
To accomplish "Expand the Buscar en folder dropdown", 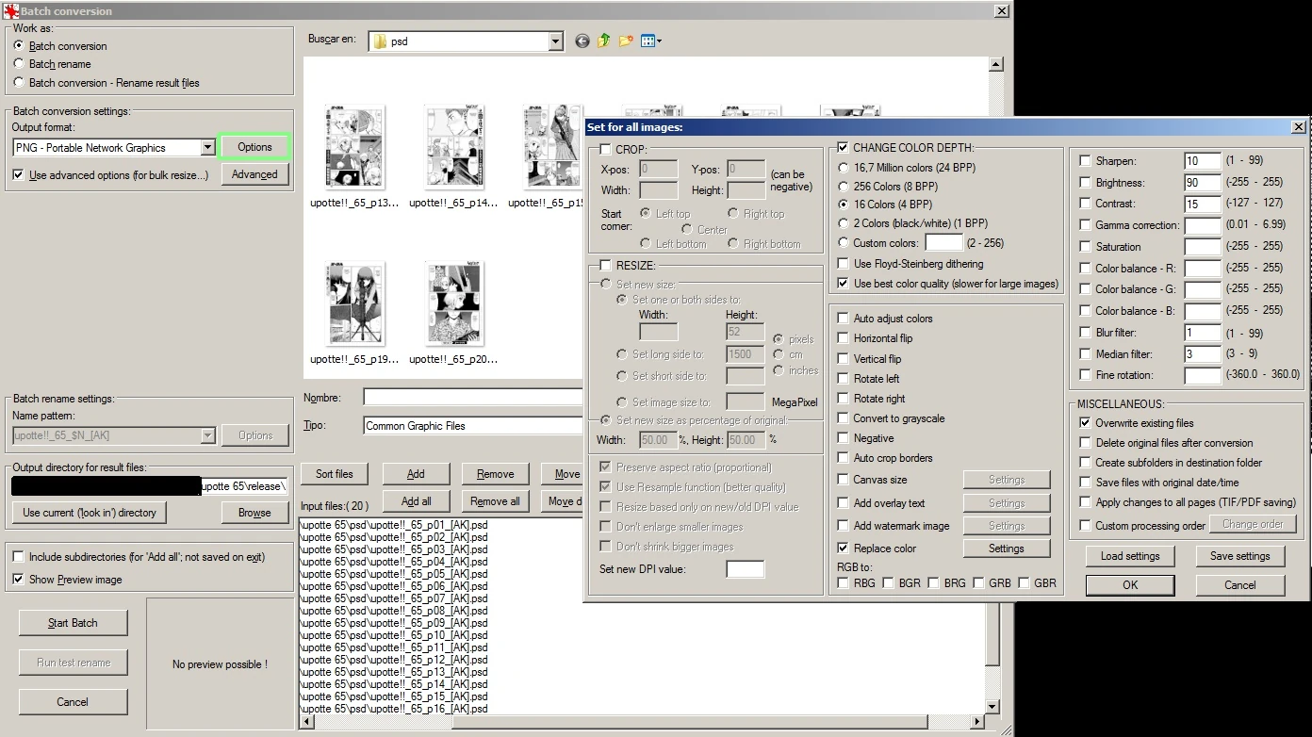I will tap(555, 41).
